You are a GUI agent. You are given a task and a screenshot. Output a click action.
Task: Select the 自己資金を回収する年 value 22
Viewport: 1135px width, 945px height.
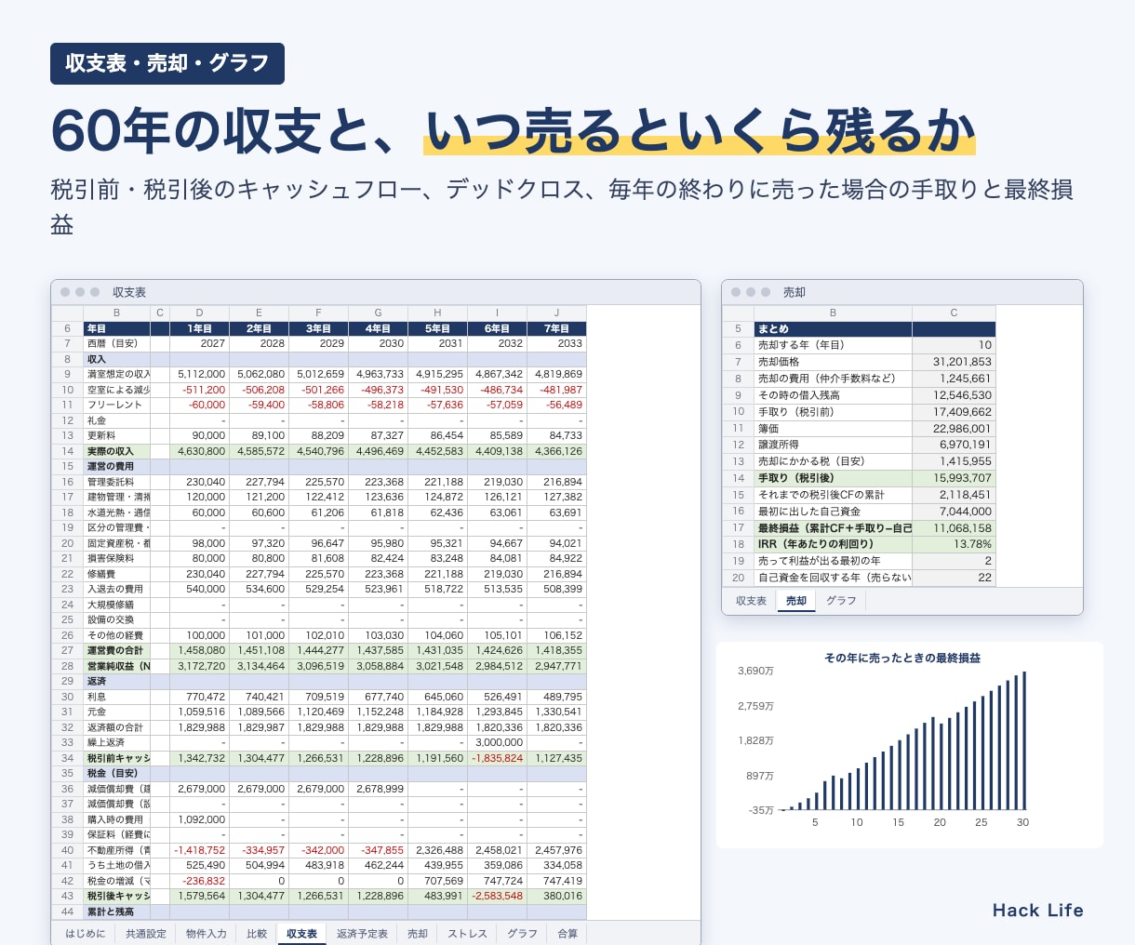[954, 578]
